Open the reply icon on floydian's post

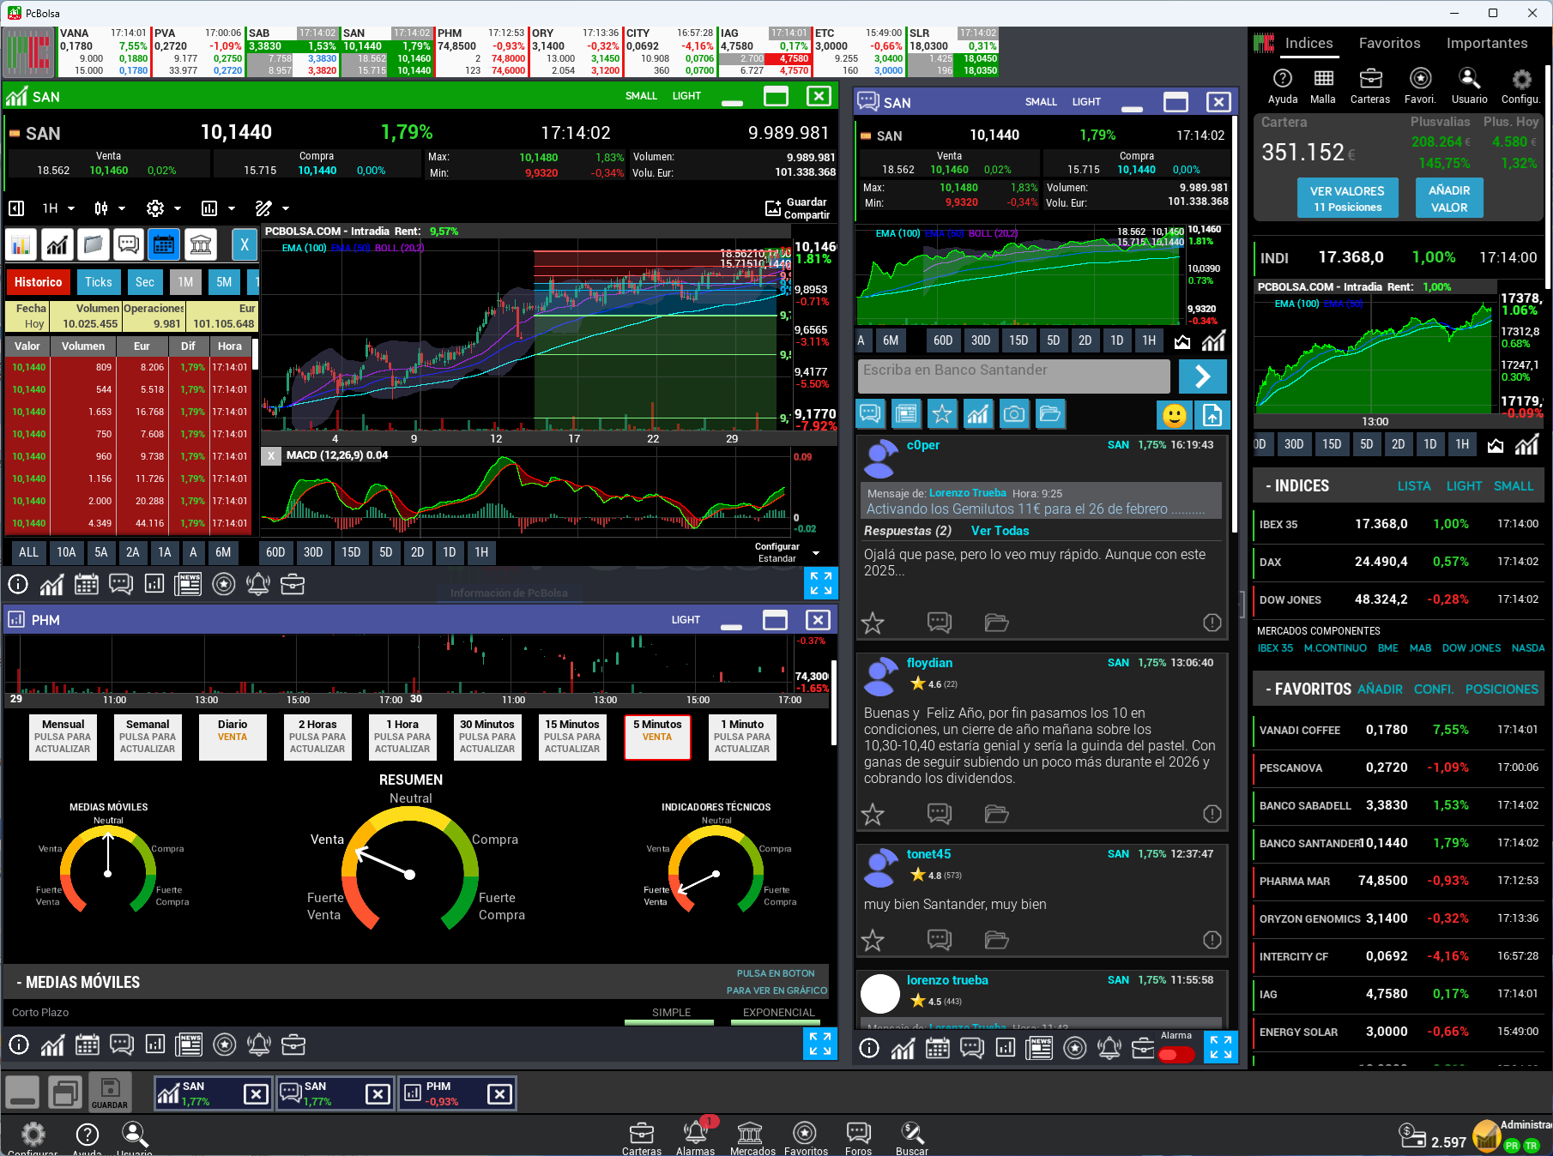click(x=940, y=813)
